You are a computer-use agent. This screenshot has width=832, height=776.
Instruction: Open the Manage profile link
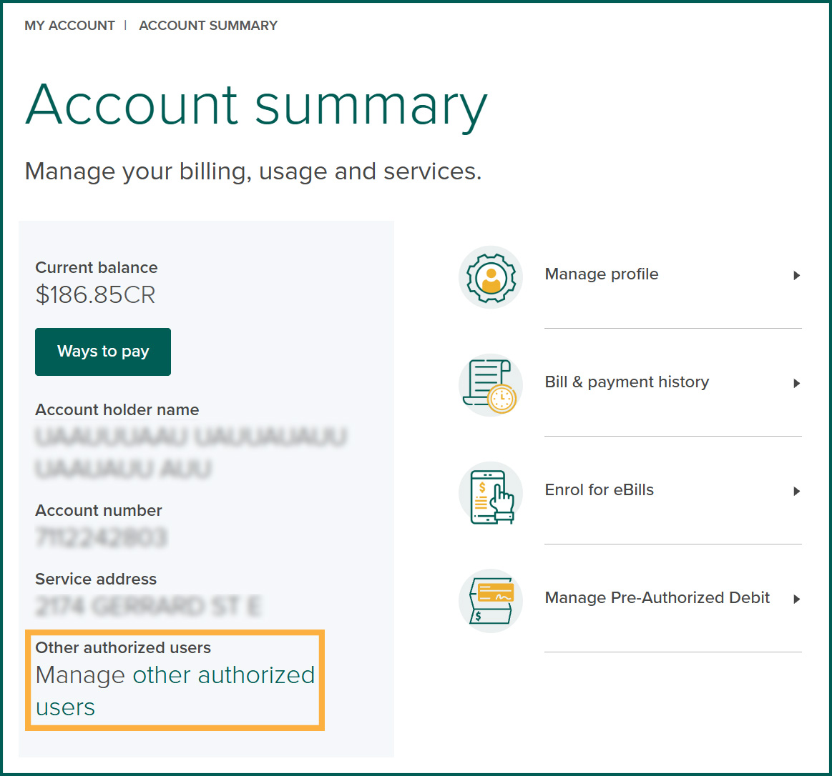[601, 274]
